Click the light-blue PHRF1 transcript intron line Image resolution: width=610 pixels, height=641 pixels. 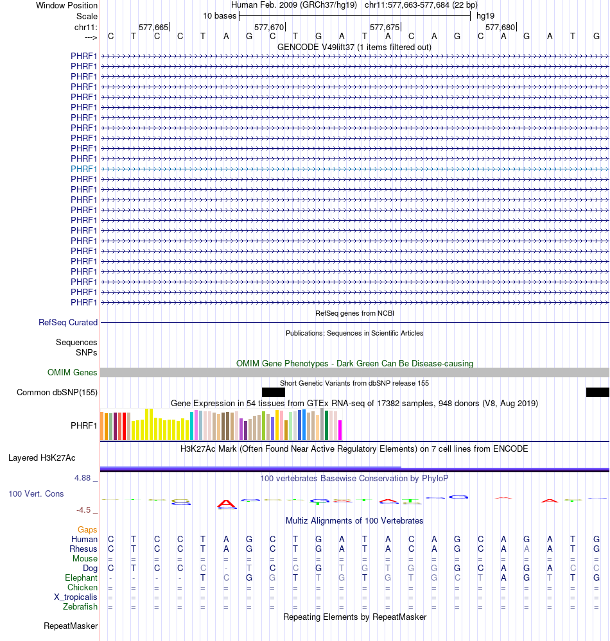(x=354, y=169)
